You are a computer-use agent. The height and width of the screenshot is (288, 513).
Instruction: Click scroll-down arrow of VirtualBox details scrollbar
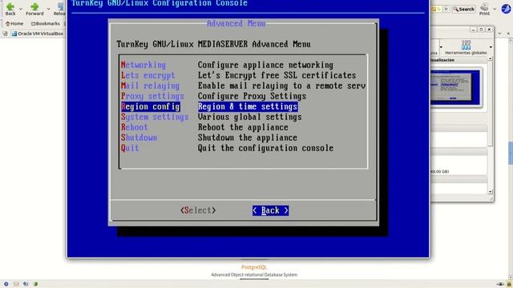click(490, 192)
